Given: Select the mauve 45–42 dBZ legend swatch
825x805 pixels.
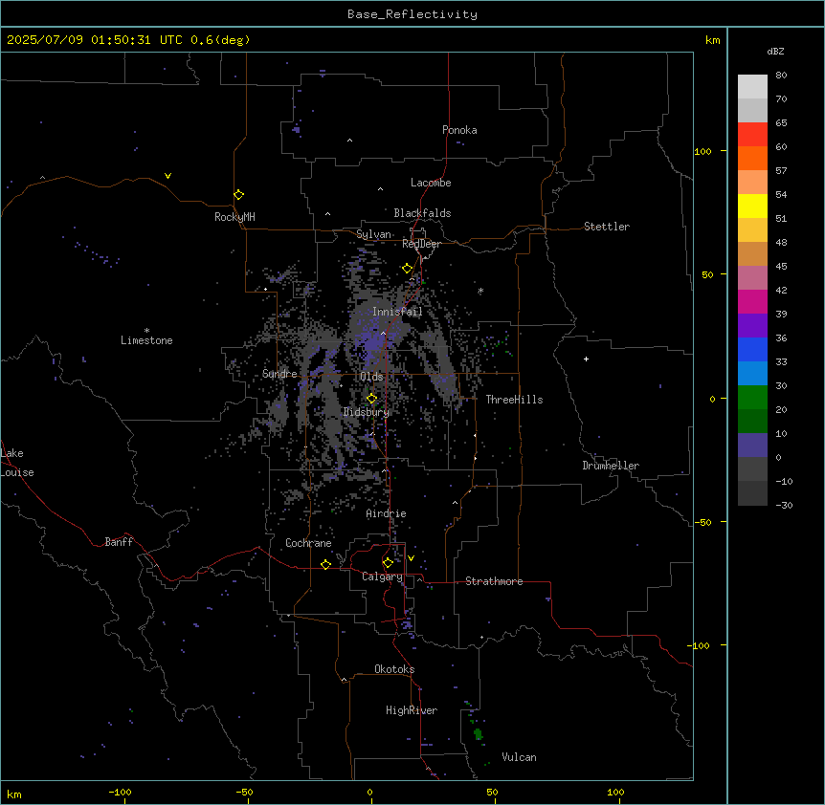Looking at the screenshot, I should click(x=752, y=278).
